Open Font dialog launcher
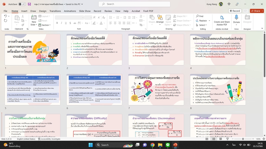This screenshot has height=149, width=266. point(106,29)
